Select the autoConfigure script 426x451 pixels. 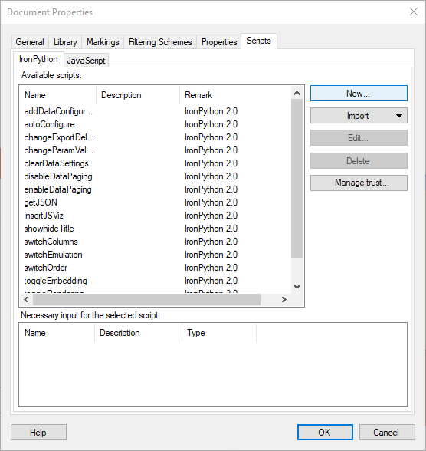coord(49,124)
